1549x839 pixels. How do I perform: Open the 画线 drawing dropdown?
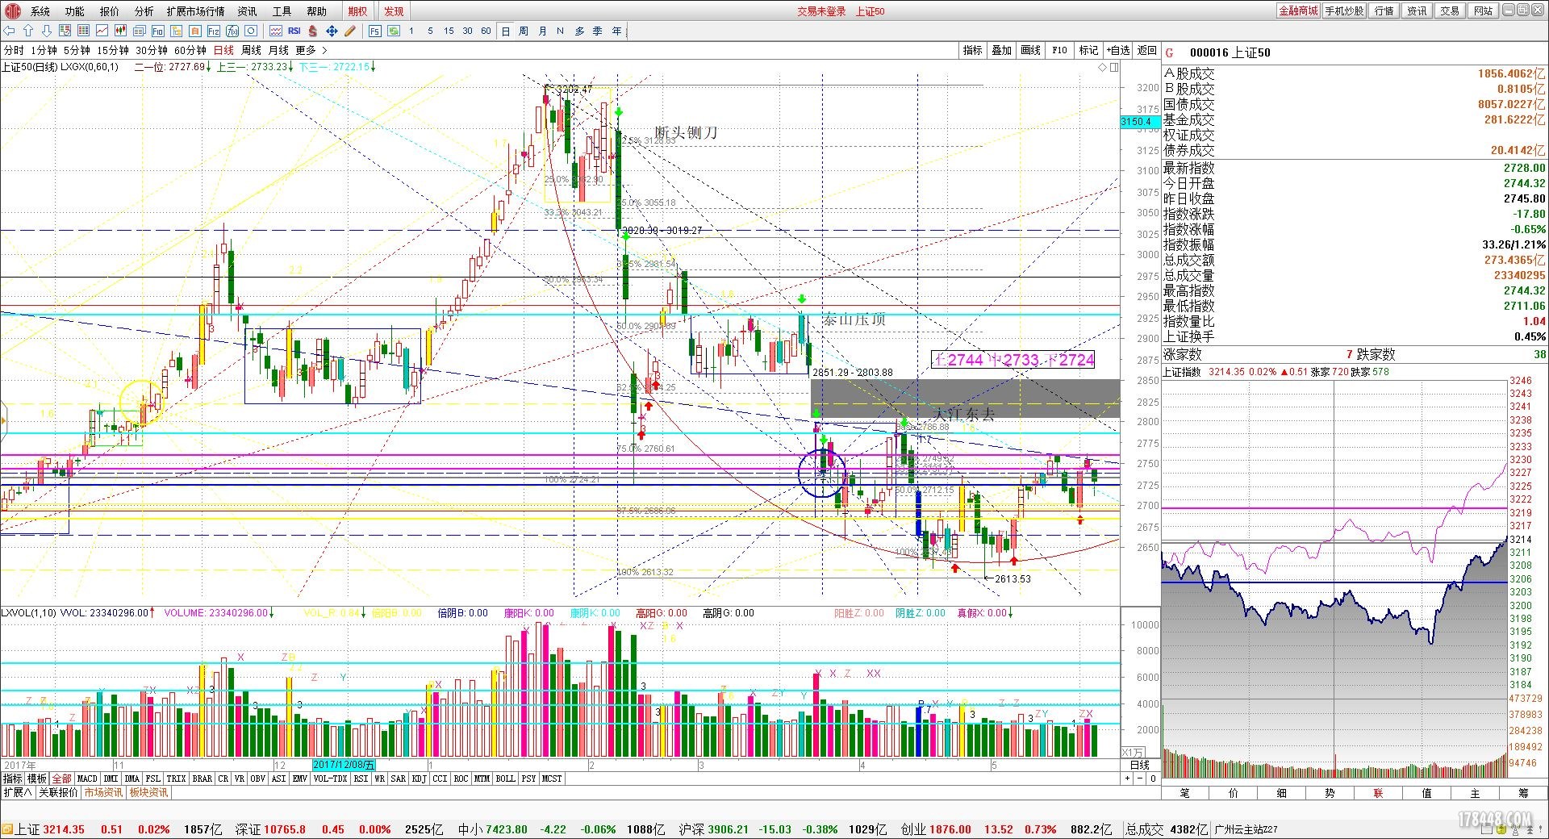pyautogui.click(x=1030, y=50)
